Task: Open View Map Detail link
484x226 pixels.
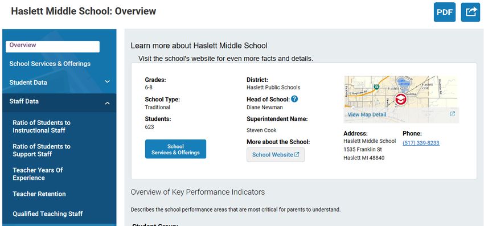Action: point(367,114)
